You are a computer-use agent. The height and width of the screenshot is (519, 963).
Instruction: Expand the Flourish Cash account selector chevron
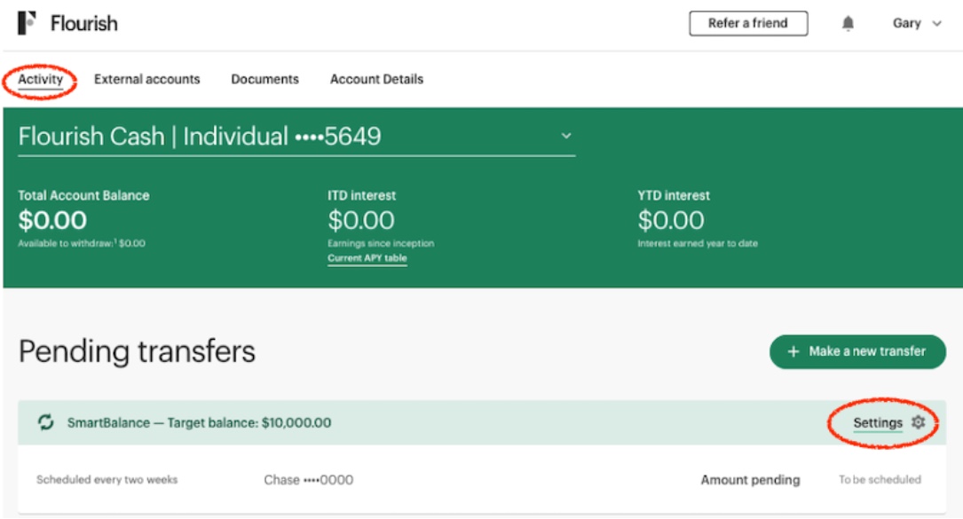click(x=566, y=136)
